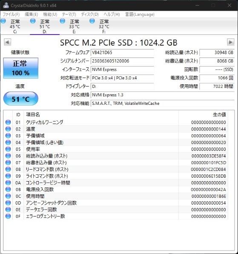The height and width of the screenshot is (254, 238).
Task: Click raw value 00000003DE58F4
Action: tap(209, 156)
